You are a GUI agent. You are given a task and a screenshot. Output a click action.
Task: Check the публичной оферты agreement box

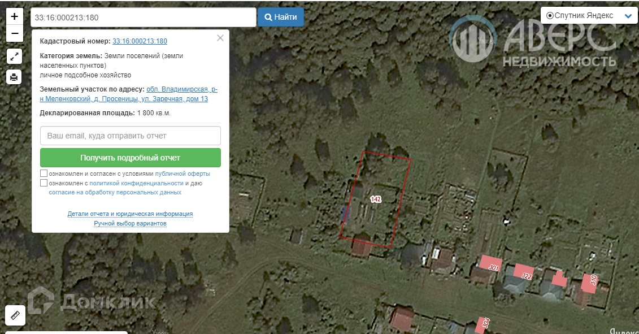coord(44,173)
